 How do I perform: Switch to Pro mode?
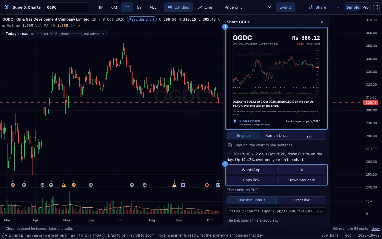click(365, 7)
